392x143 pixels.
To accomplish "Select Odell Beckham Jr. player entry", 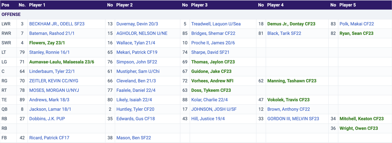I will coord(57,24).
